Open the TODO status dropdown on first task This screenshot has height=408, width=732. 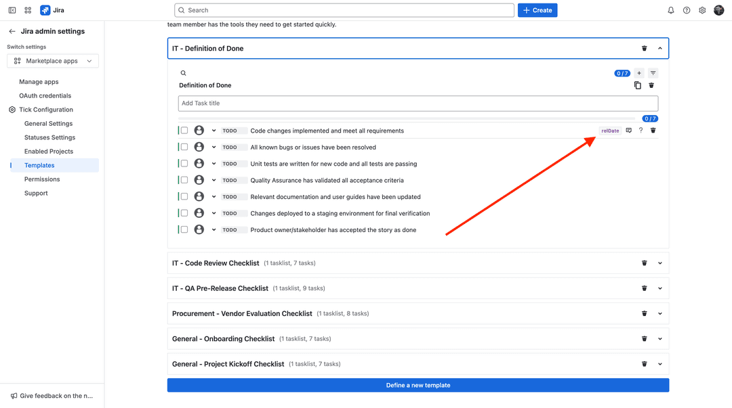click(214, 130)
